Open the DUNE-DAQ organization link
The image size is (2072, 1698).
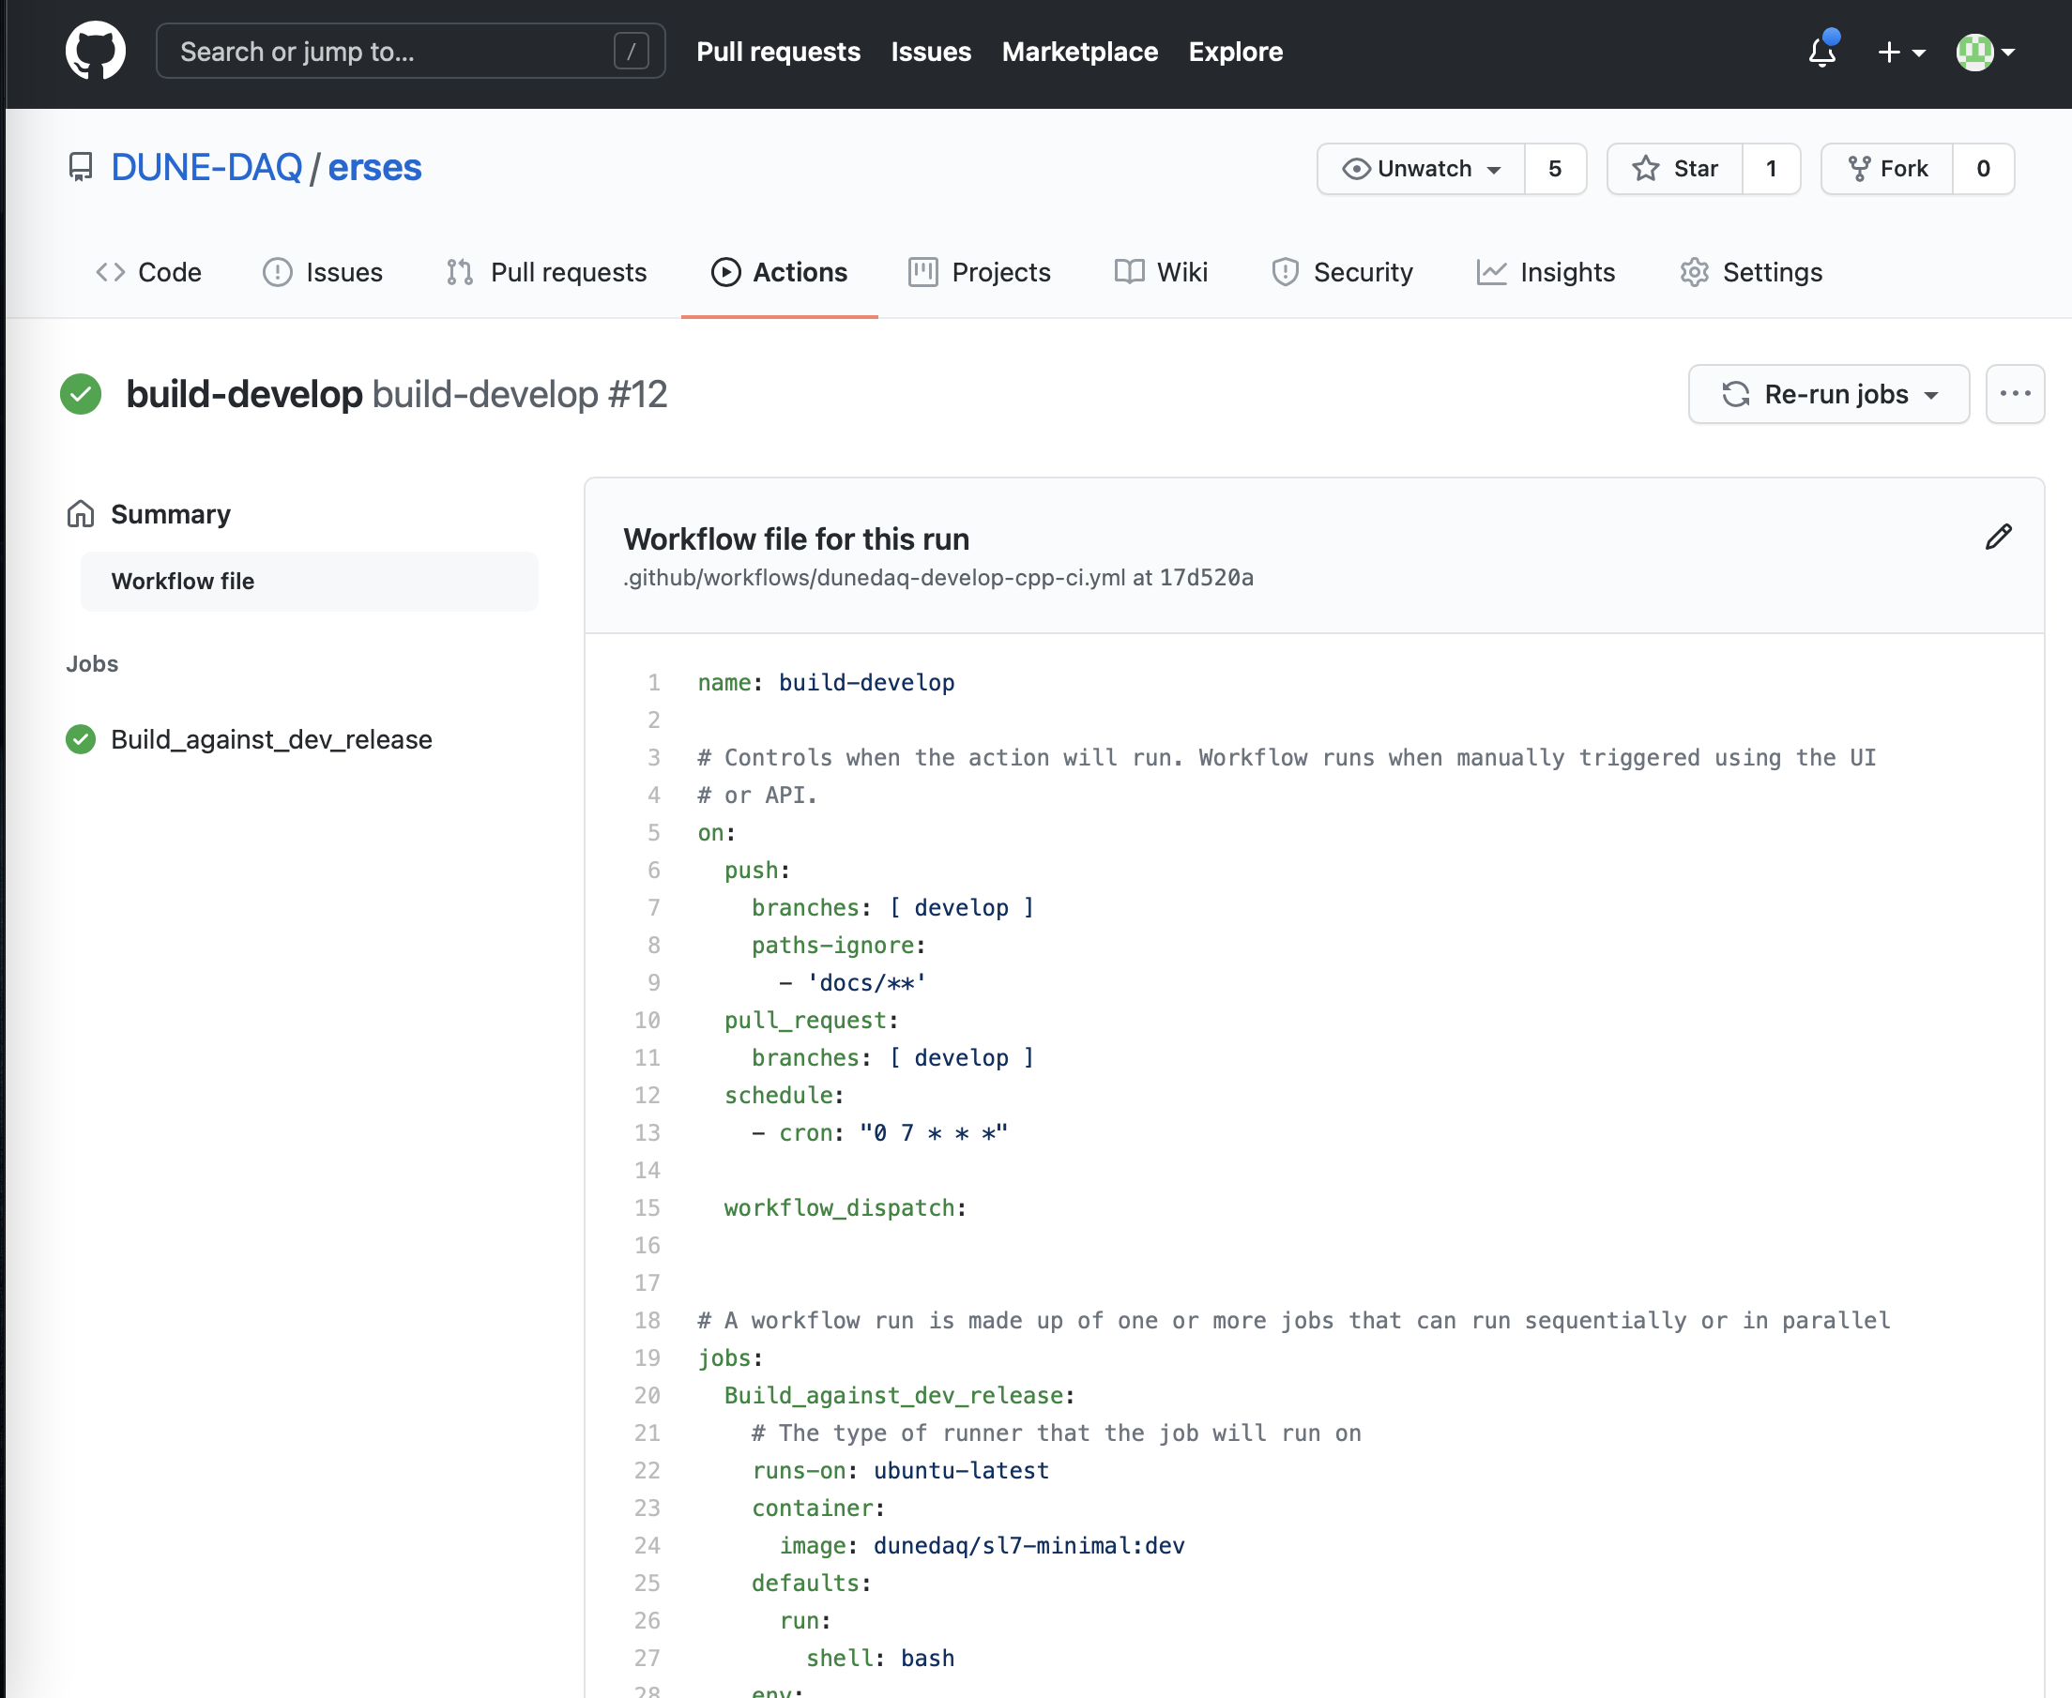[x=206, y=168]
